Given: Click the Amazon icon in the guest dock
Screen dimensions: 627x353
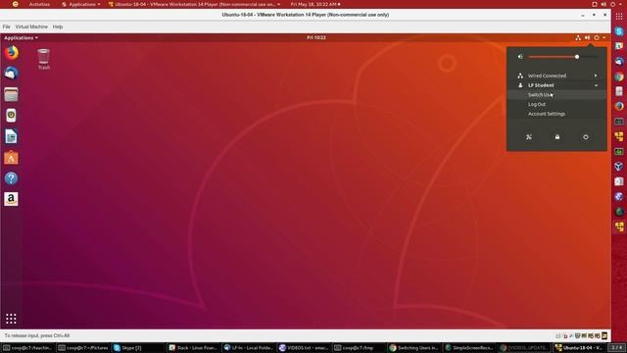Looking at the screenshot, I should pyautogui.click(x=11, y=199).
